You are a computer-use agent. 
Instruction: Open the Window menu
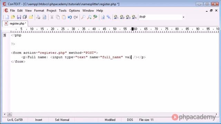[88, 11]
